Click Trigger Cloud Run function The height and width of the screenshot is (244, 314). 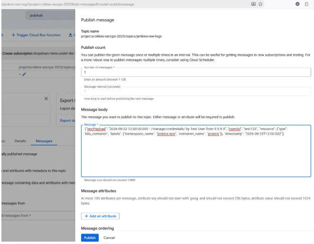[x=36, y=35]
